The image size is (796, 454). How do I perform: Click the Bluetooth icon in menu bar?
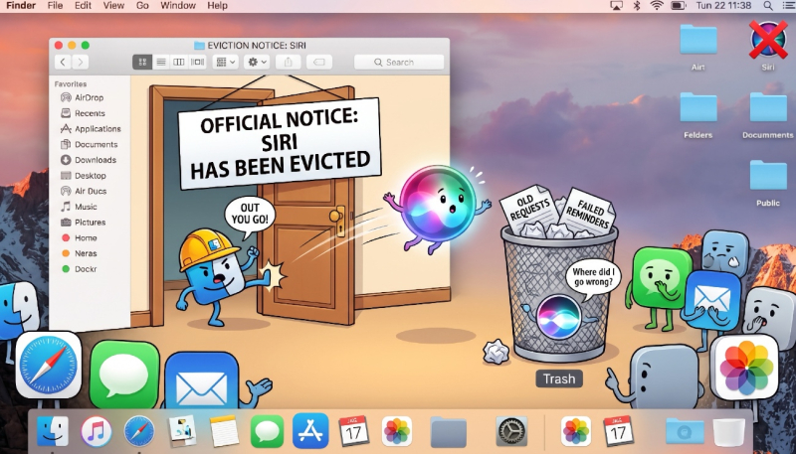click(x=637, y=6)
